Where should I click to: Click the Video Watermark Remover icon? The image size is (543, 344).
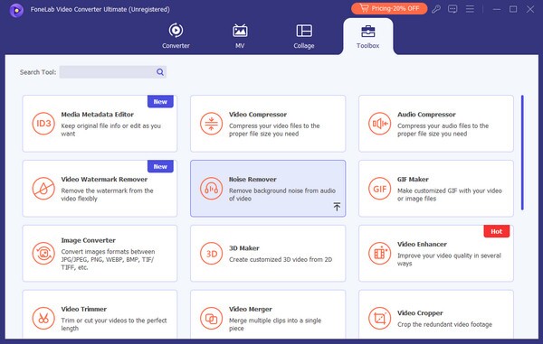[43, 189]
